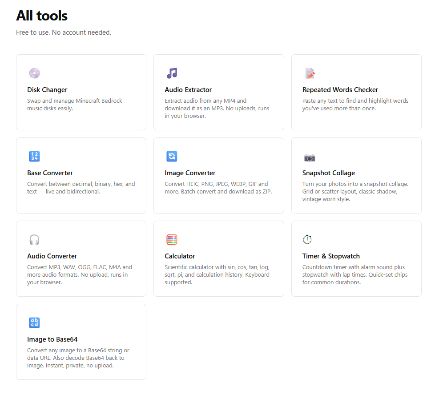The width and height of the screenshot is (447, 407).
Task: Click 'Convert between decimal, binary, hex' description
Action: [81, 188]
